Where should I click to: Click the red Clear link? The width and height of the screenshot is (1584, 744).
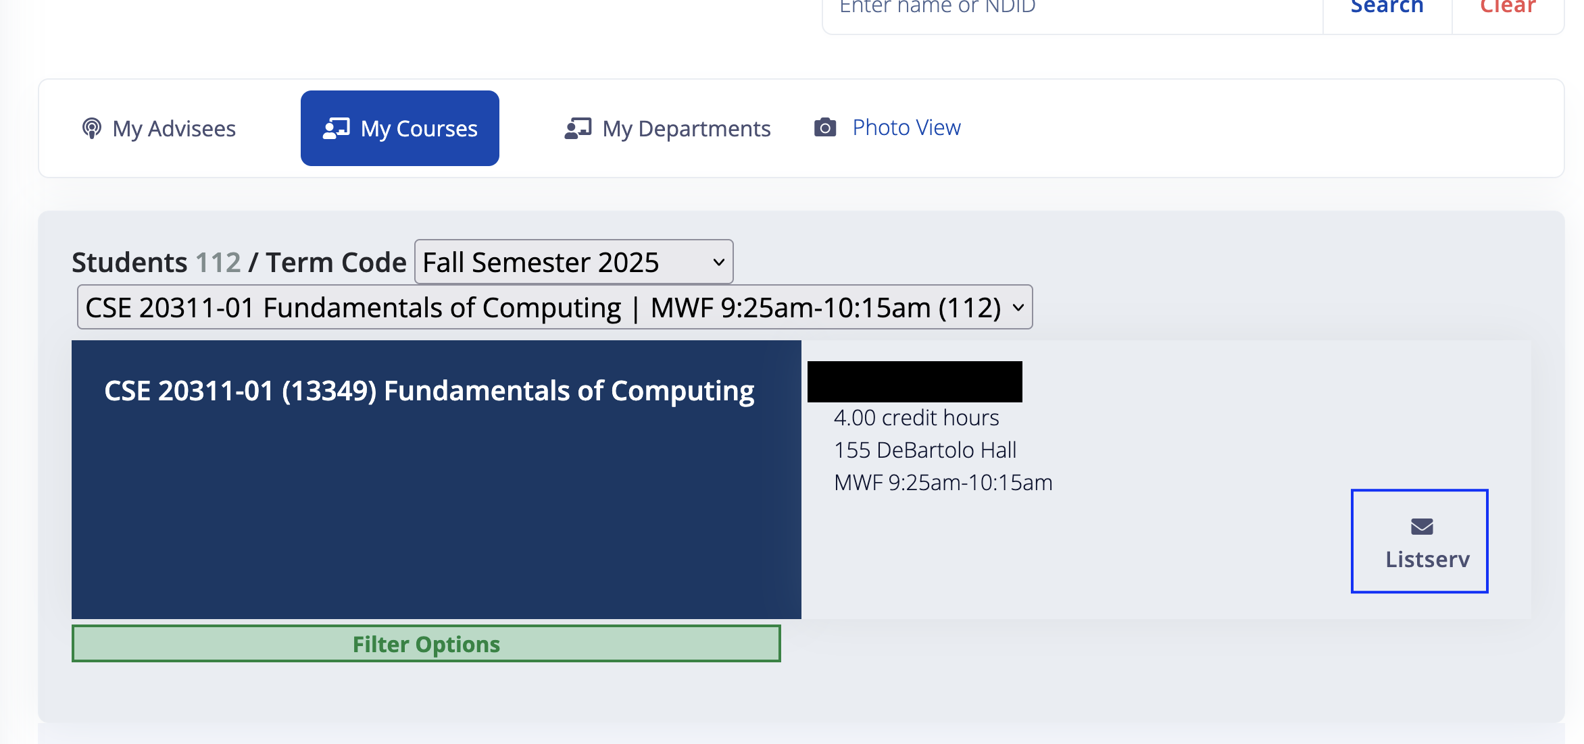pos(1508,7)
